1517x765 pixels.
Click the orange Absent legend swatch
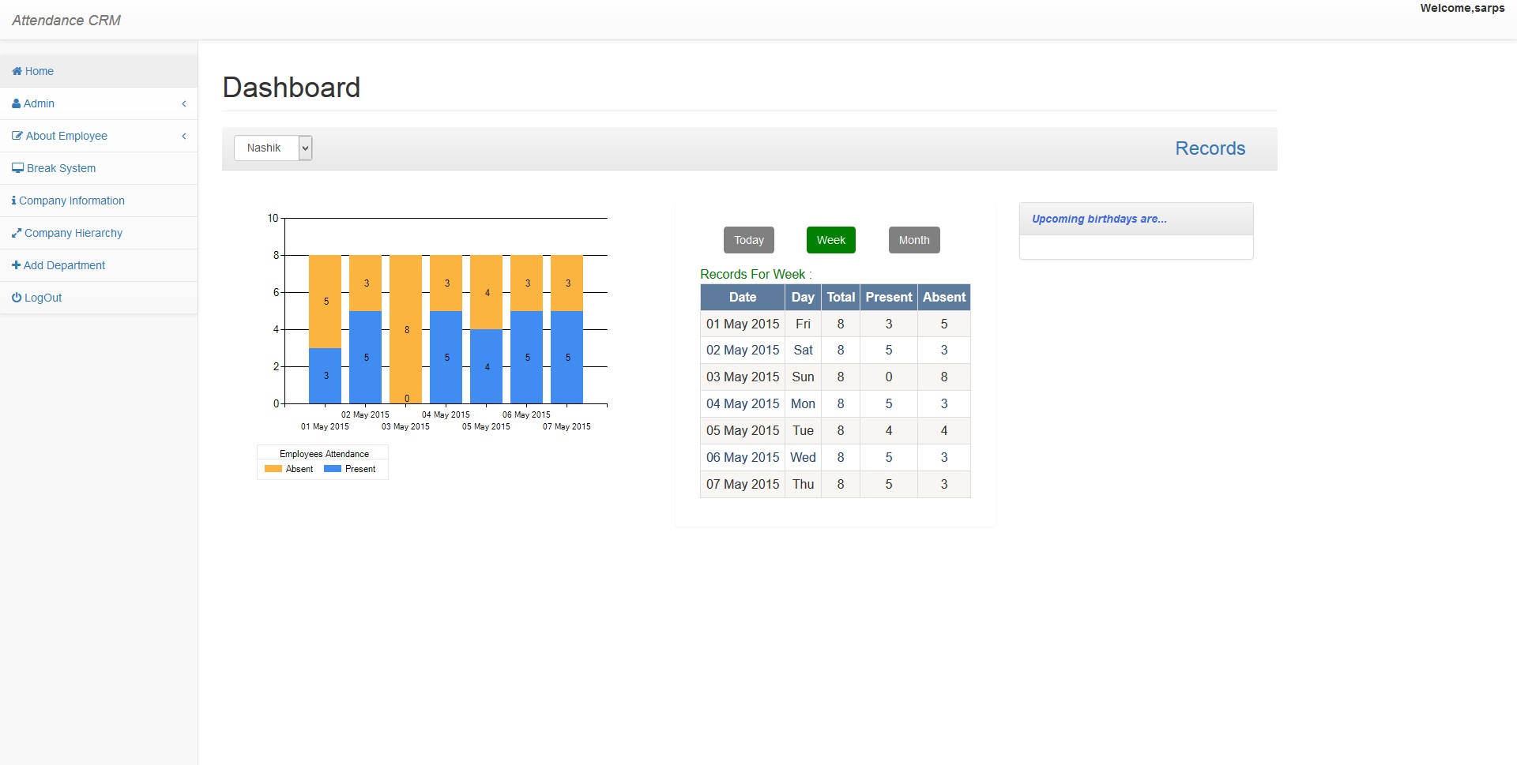point(272,468)
